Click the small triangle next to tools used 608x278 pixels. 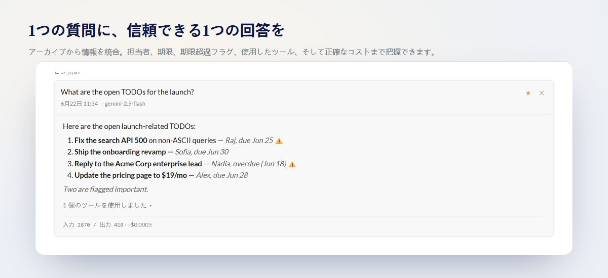click(x=150, y=206)
